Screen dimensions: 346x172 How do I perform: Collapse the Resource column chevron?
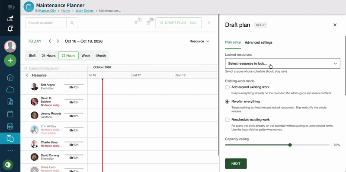tap(27, 75)
